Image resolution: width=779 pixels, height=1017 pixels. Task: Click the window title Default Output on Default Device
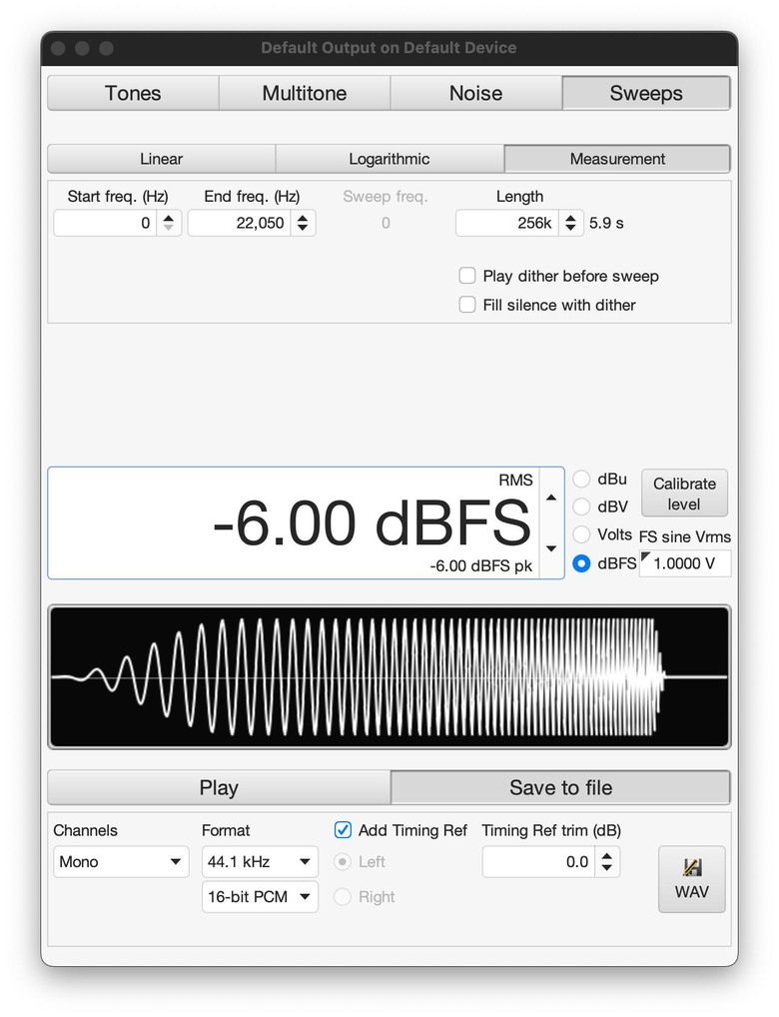(x=389, y=48)
